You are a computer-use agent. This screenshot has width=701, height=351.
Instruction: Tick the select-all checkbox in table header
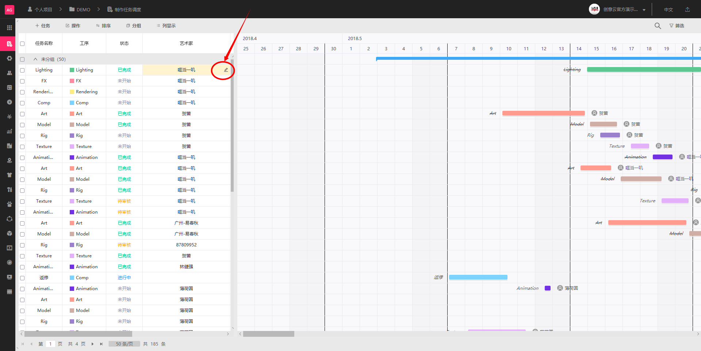click(22, 44)
